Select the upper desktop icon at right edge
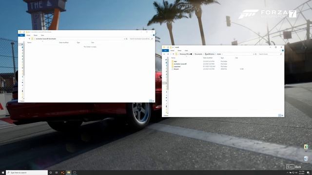 pyautogui.click(x=306, y=147)
